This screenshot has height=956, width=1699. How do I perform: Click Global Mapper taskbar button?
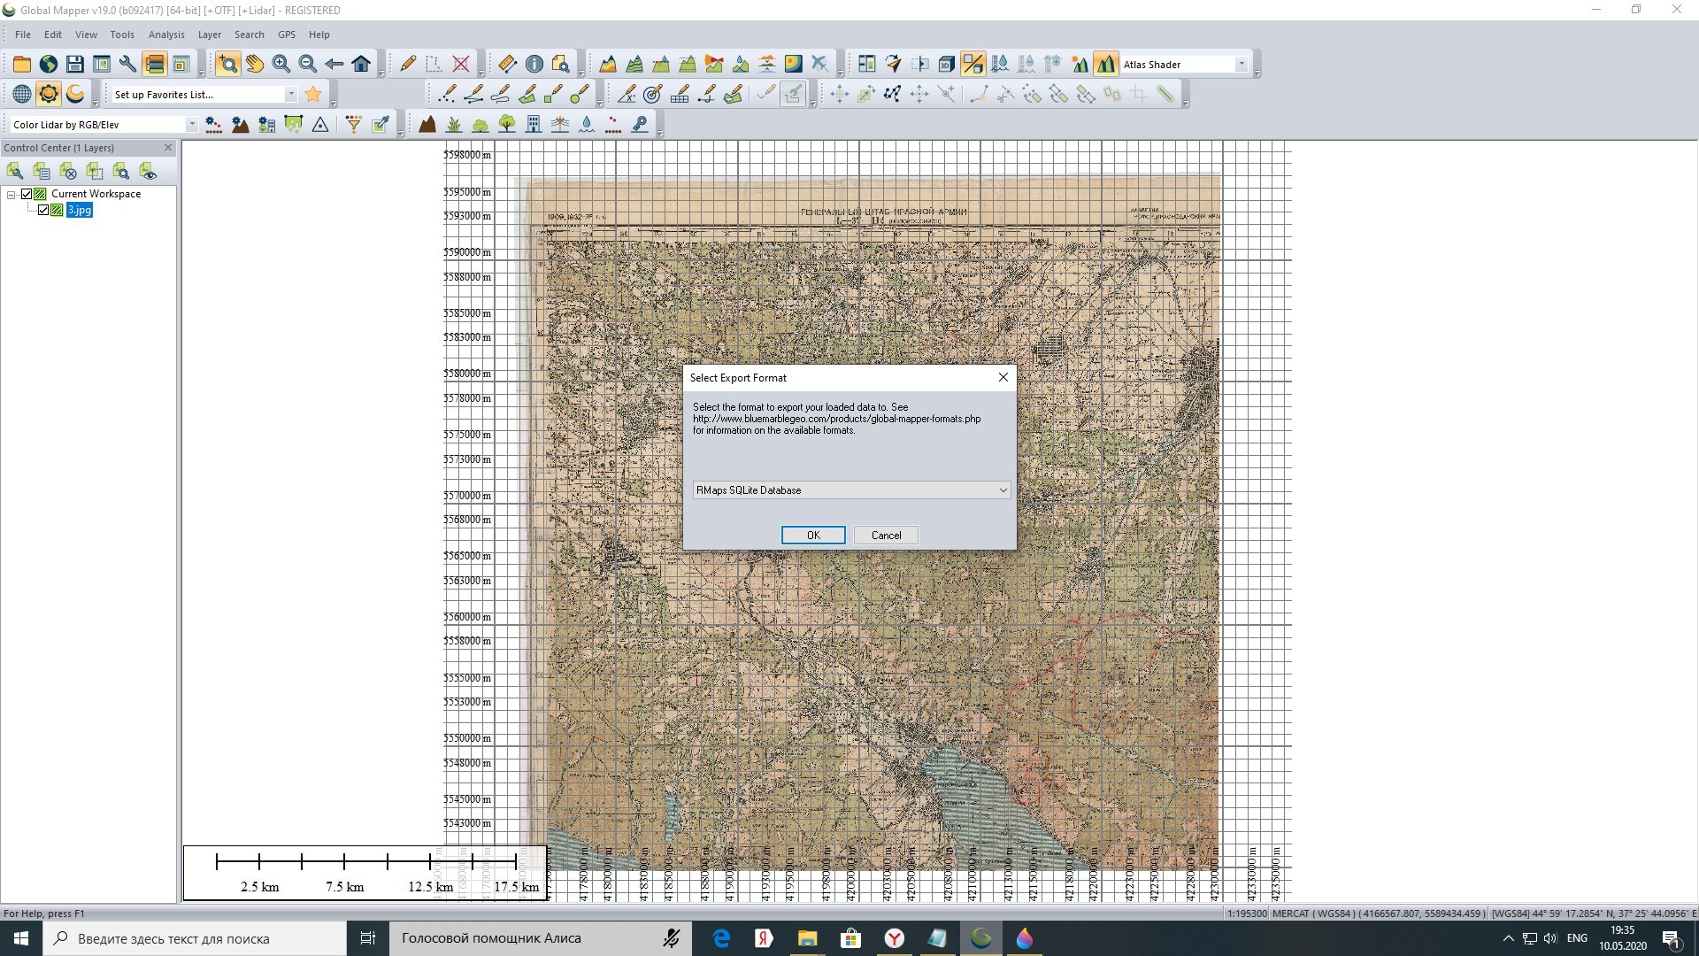pyautogui.click(x=980, y=937)
